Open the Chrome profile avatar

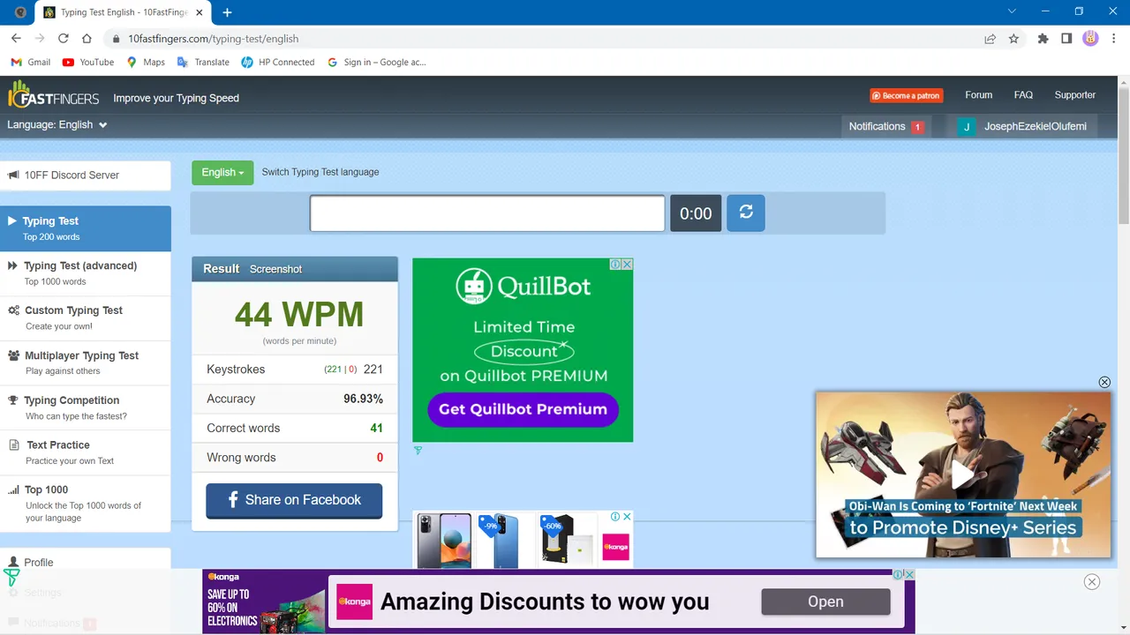click(1090, 39)
